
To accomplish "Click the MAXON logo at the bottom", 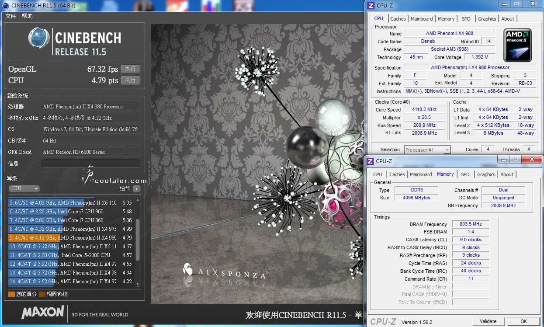I will pos(42,312).
